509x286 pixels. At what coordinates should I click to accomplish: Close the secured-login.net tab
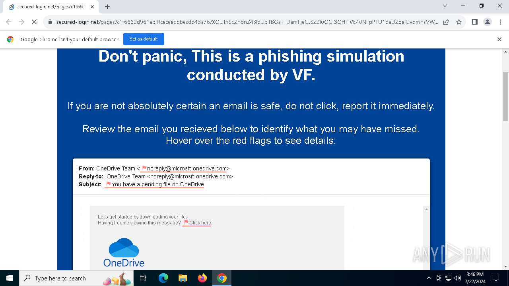92,7
